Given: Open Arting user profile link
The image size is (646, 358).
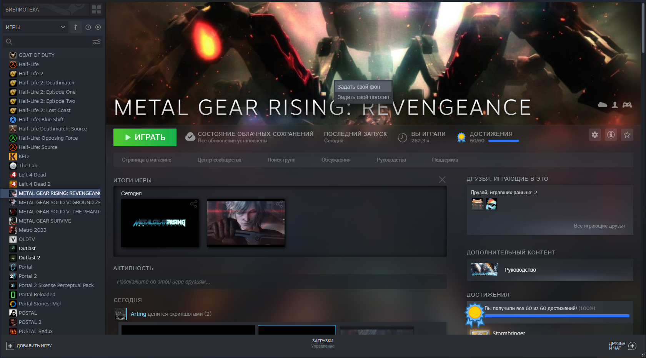Looking at the screenshot, I should [x=138, y=314].
